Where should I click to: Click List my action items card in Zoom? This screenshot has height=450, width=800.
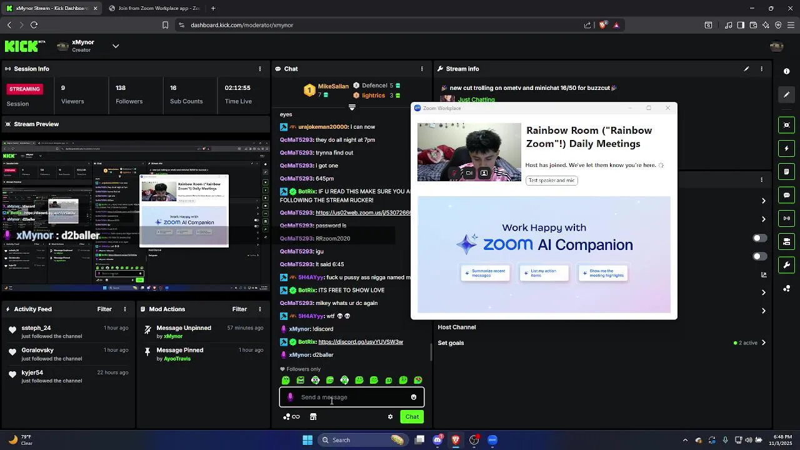point(544,273)
